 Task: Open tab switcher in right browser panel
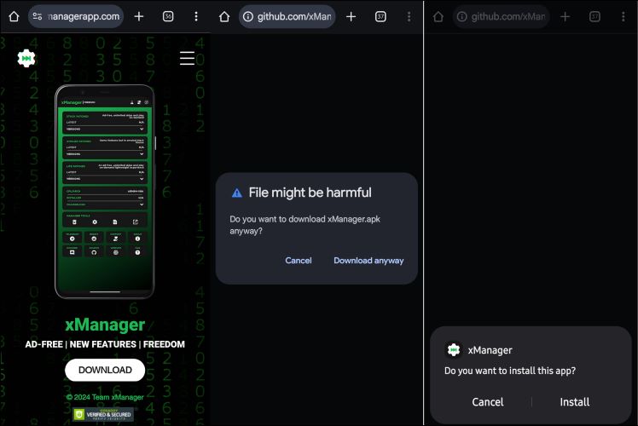(x=594, y=17)
